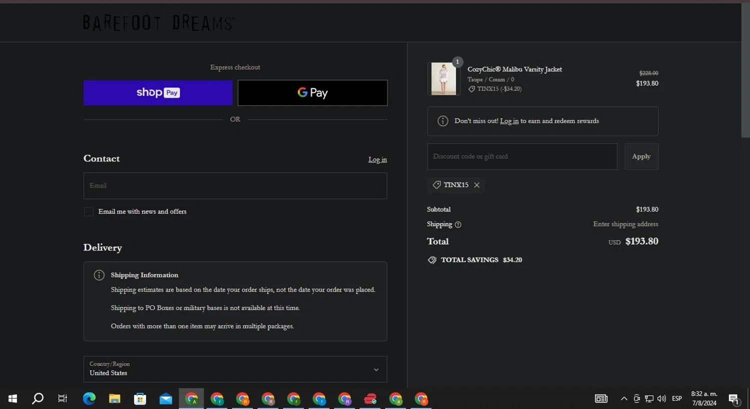The width and height of the screenshot is (750, 409).
Task: Click the Shipping Information info icon
Action: tap(99, 275)
